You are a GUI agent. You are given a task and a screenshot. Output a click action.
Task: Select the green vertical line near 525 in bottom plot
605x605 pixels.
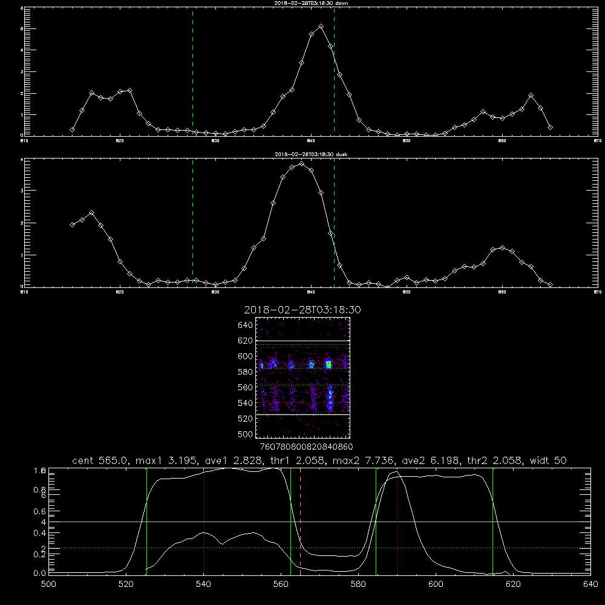pos(146,522)
